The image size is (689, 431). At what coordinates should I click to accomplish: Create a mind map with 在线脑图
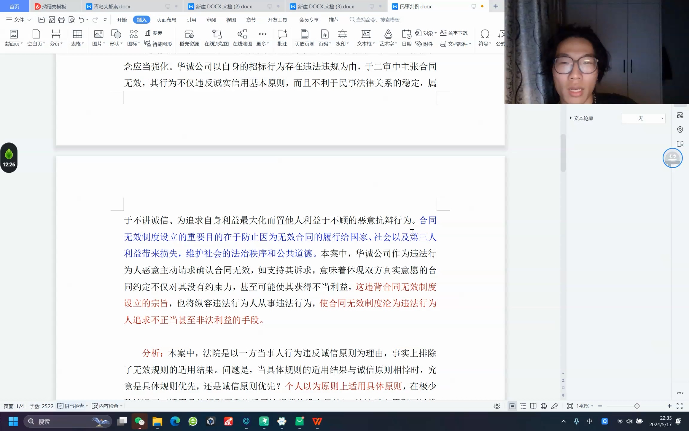242,37
